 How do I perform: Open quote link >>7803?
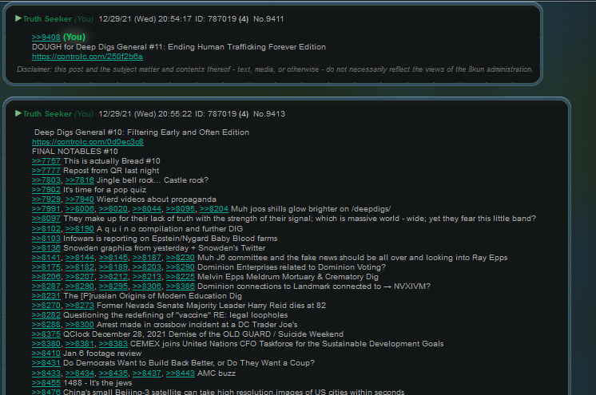tap(46, 180)
